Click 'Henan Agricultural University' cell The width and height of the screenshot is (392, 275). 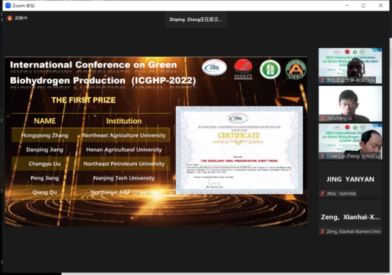click(124, 149)
